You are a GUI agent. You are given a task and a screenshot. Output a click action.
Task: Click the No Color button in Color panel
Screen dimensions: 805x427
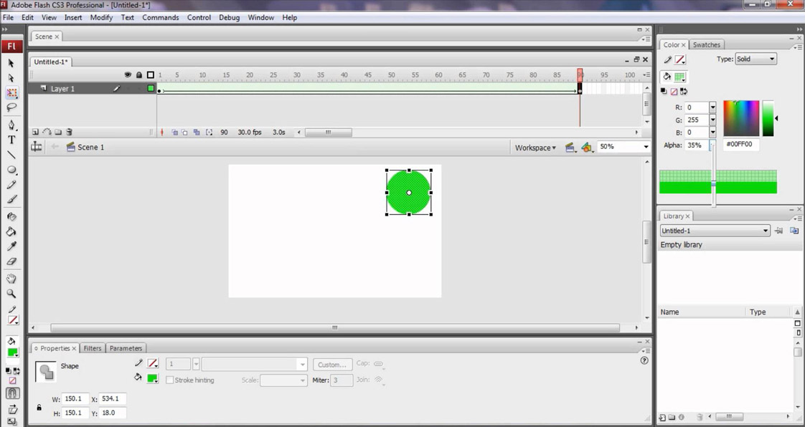click(x=674, y=91)
